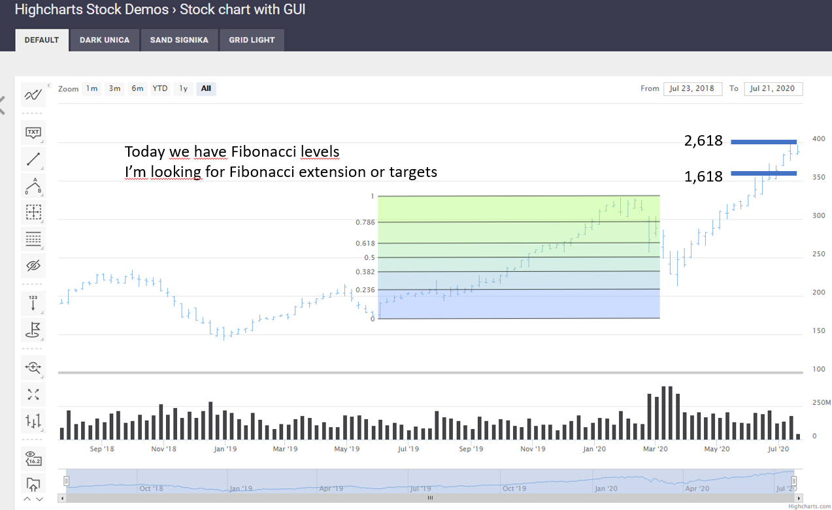Change series type with OHLC icon

pos(33,421)
